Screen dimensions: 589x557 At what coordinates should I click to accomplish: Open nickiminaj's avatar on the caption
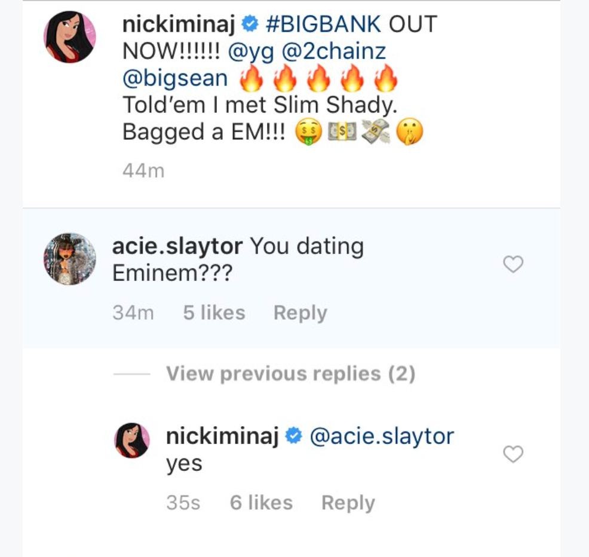(70, 36)
